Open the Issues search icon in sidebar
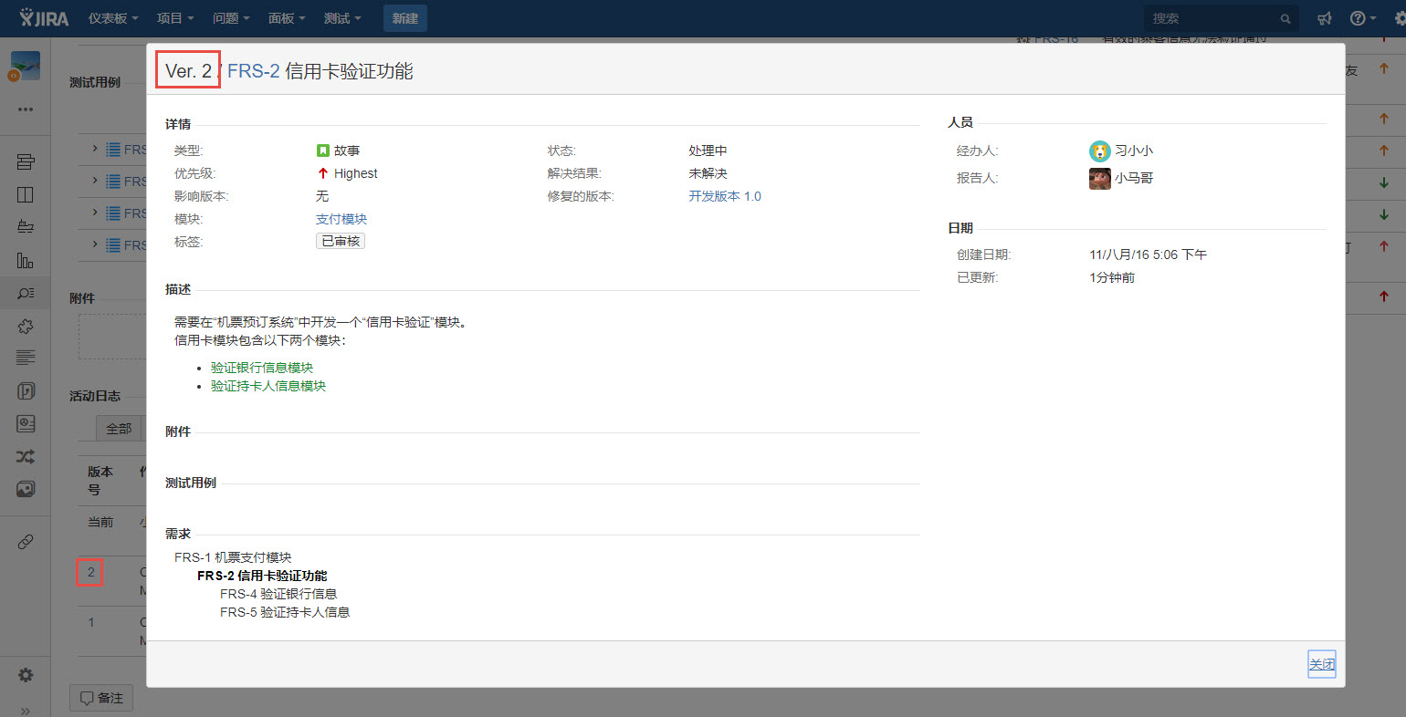 [x=26, y=293]
